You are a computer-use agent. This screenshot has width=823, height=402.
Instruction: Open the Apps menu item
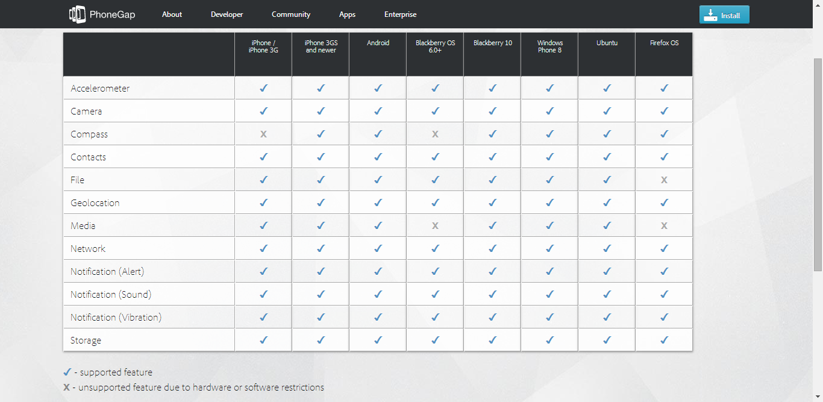347,14
